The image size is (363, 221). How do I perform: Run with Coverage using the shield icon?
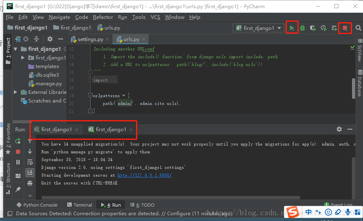coord(313,28)
